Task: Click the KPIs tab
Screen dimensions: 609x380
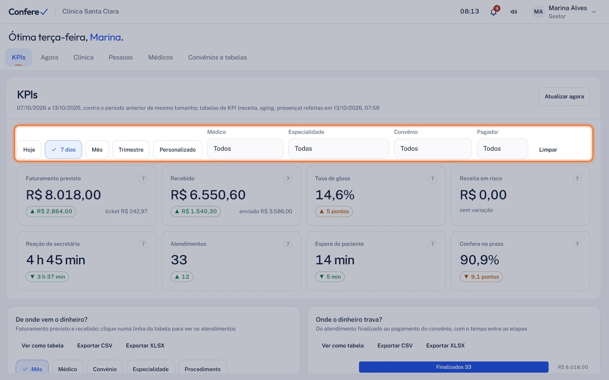Action: click(19, 57)
